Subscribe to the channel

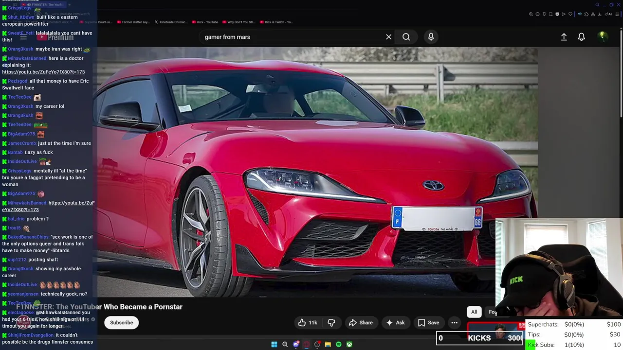coord(121,323)
